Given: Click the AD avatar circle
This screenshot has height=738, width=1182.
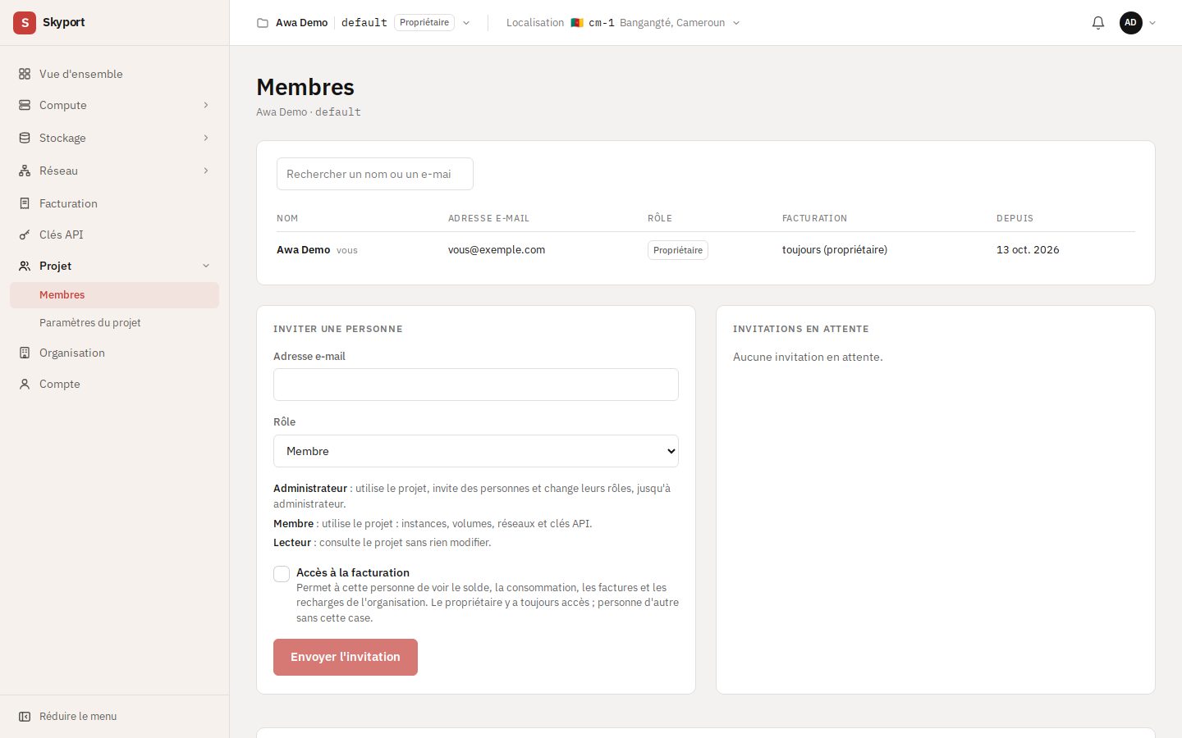Looking at the screenshot, I should point(1131,23).
